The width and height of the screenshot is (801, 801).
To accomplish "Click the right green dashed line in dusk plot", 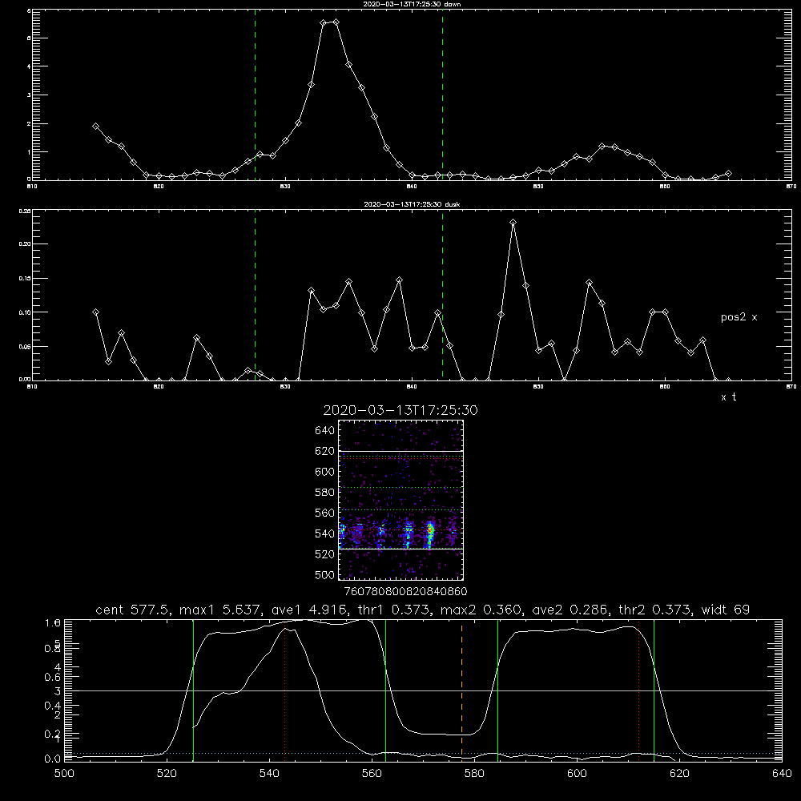I will tap(442, 296).
